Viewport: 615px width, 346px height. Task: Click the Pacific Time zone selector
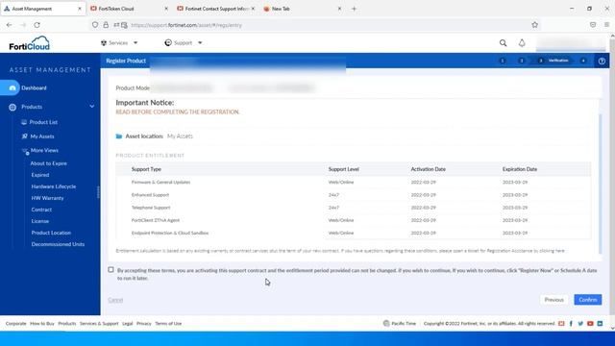[400, 323]
